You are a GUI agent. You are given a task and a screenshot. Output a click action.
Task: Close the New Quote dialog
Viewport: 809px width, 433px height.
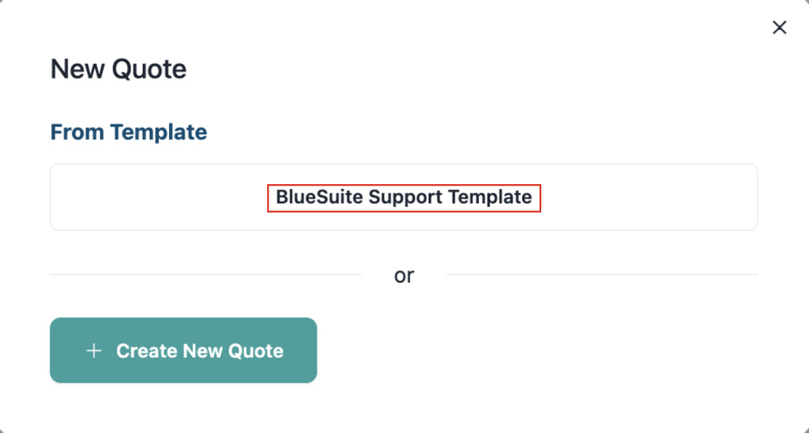coord(779,28)
